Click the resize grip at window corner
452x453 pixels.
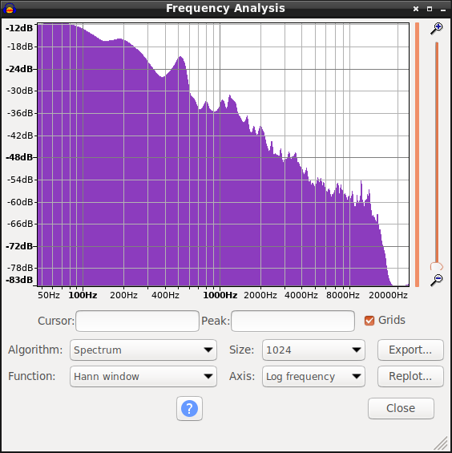pyautogui.click(x=441, y=443)
